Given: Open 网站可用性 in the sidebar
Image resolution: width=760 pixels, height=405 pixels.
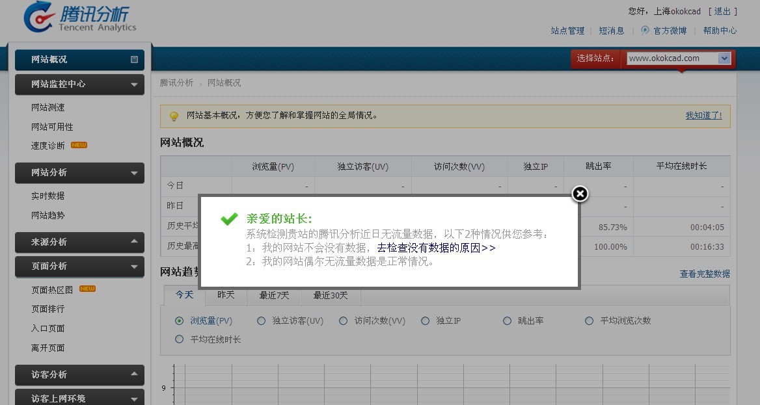Looking at the screenshot, I should [52, 127].
